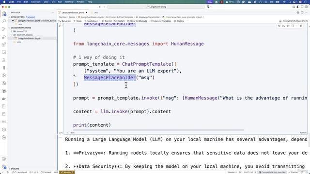Navigate back with the title bar arrow
This screenshot has width=310, height=174.
(x=100, y=7)
